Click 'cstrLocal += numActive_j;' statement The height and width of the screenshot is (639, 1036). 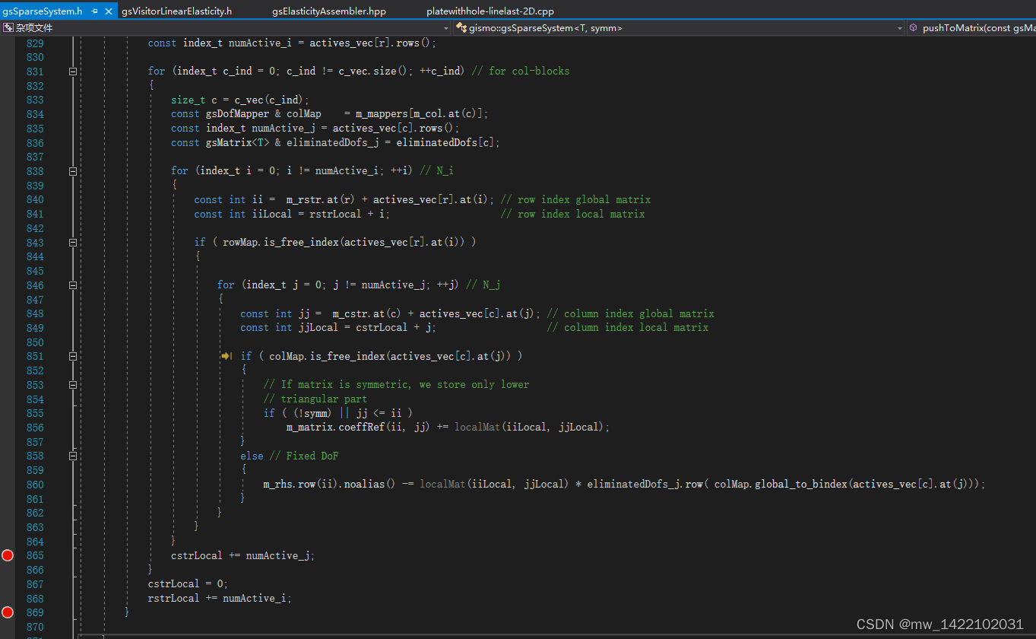pos(242,555)
